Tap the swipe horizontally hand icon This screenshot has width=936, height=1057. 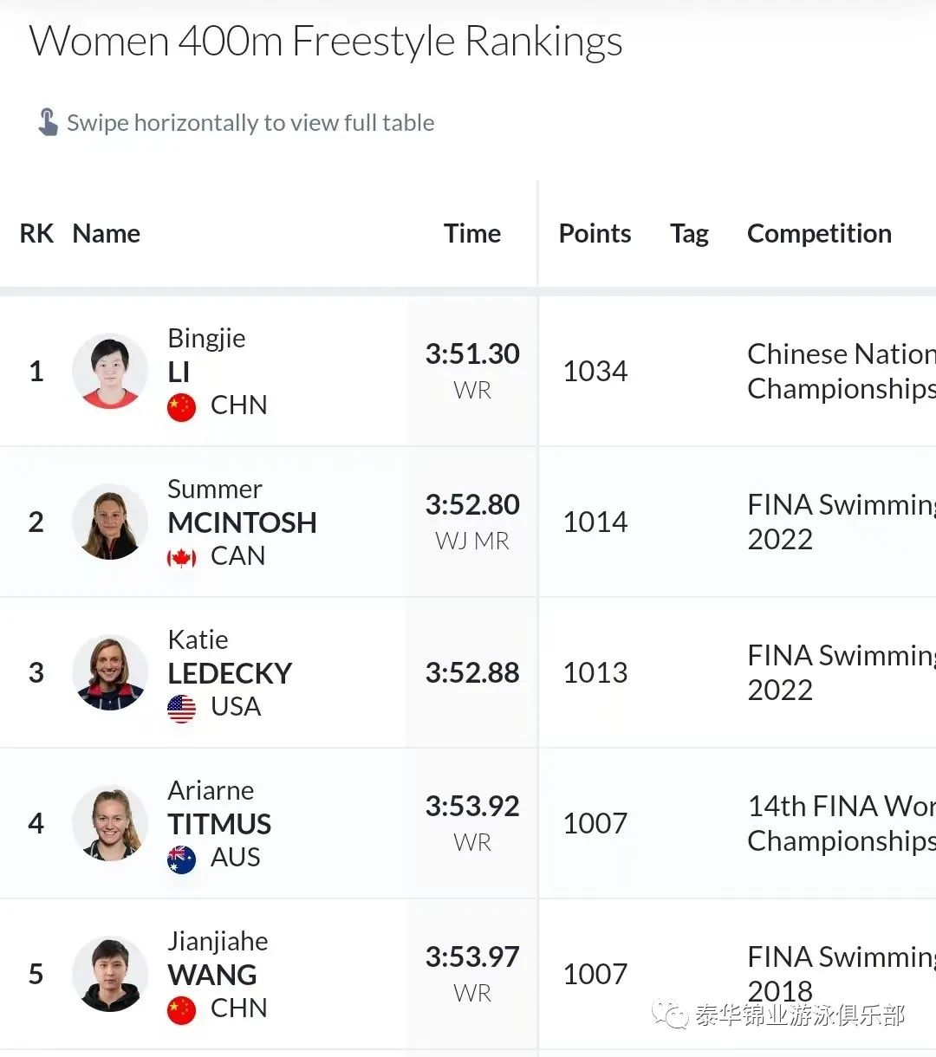48,122
